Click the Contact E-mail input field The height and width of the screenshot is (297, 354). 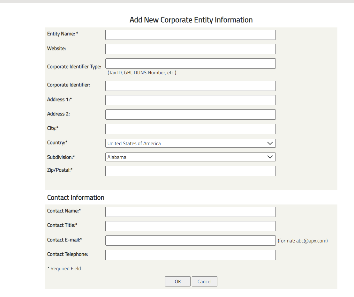tap(190, 241)
